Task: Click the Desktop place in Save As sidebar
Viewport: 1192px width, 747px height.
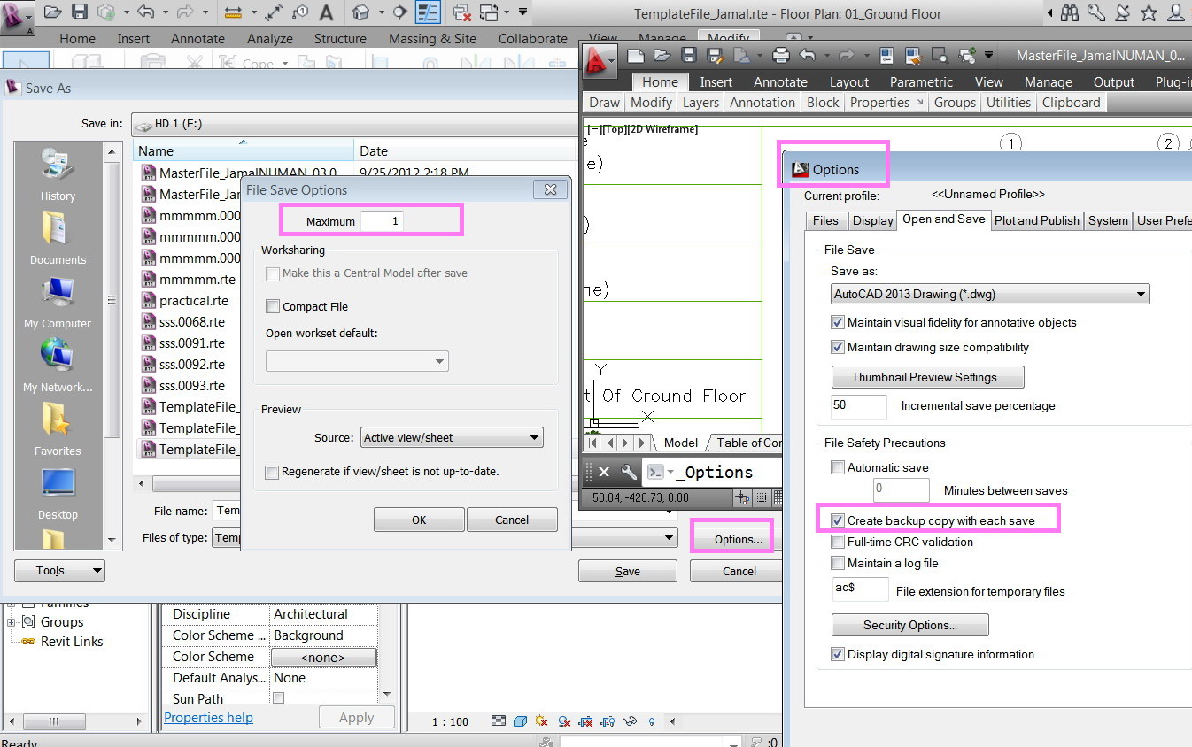Action: coord(58,493)
